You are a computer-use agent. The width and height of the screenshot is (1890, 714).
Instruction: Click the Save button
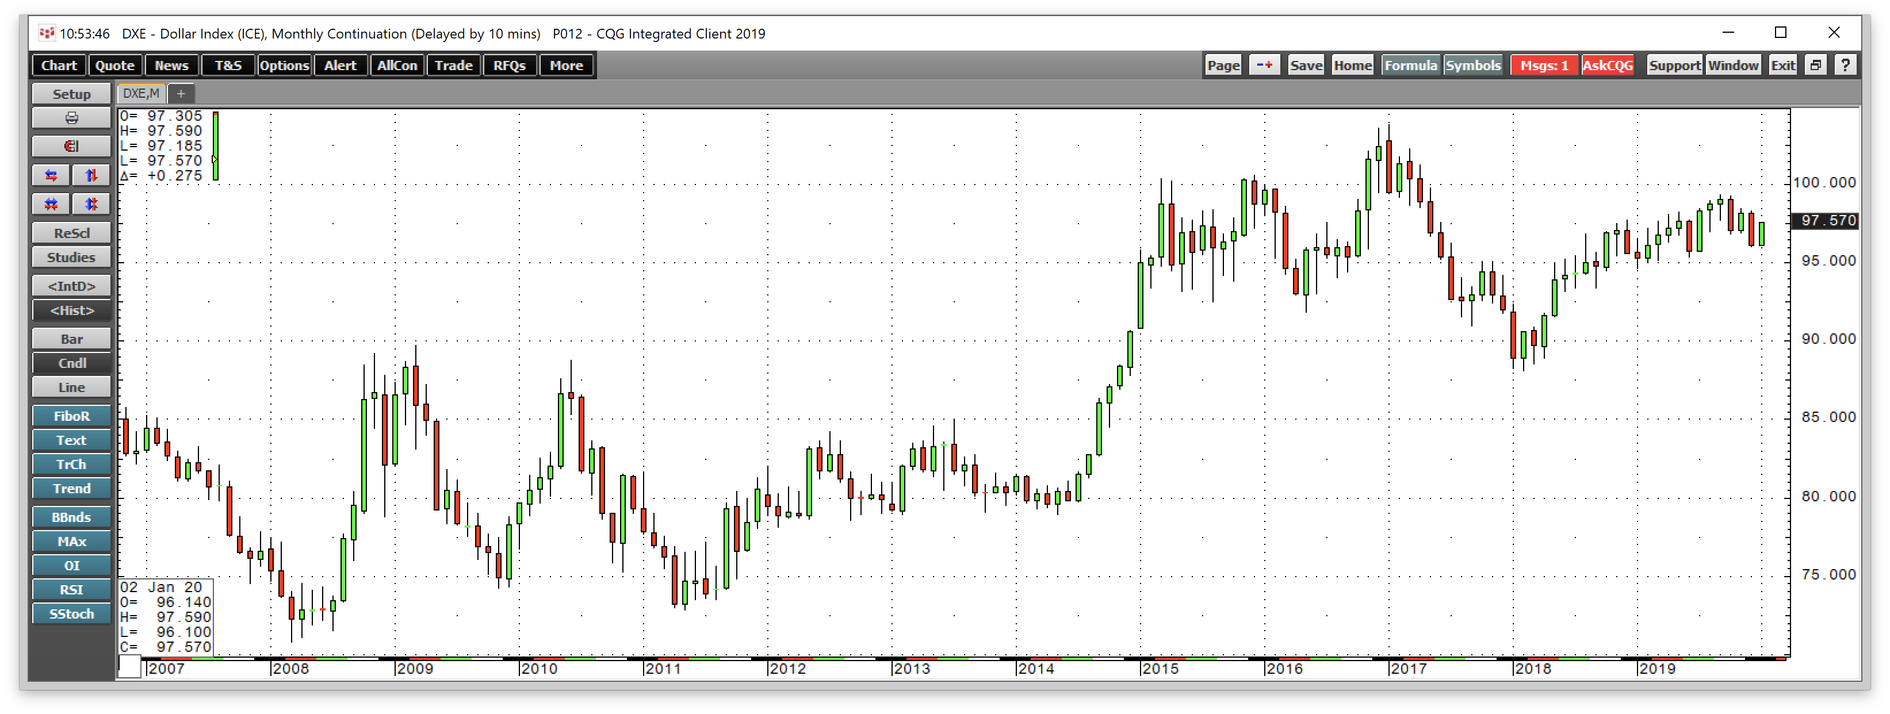[1306, 65]
